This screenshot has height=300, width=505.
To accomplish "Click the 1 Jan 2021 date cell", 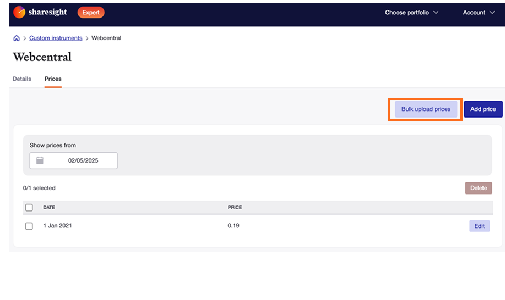I will click(x=58, y=226).
